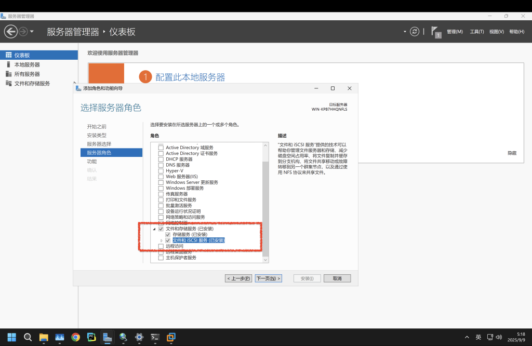Open the 管理(M) menu
532x346 pixels.
pos(456,31)
